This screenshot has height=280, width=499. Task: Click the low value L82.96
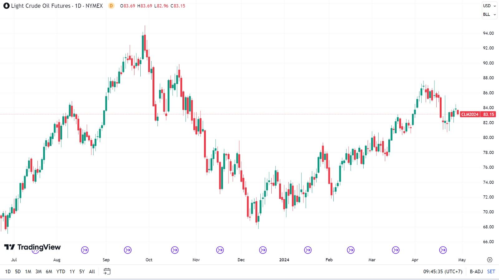click(x=161, y=6)
